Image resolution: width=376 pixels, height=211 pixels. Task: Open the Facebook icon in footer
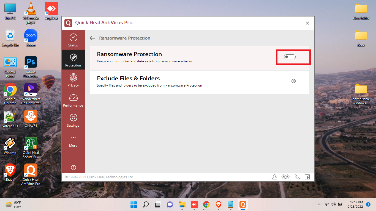click(x=307, y=177)
